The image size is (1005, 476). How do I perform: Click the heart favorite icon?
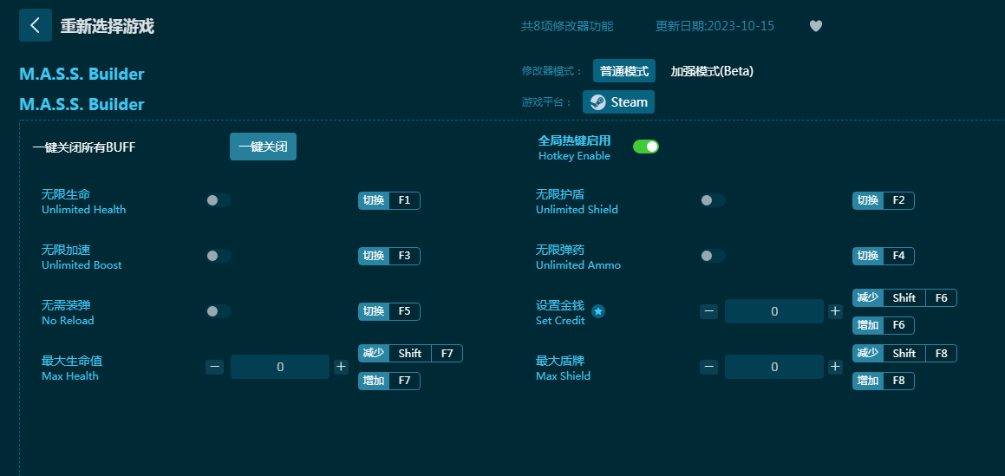[815, 26]
